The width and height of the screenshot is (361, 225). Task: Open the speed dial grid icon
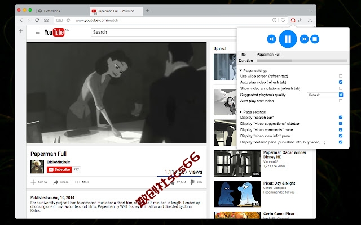click(x=46, y=20)
